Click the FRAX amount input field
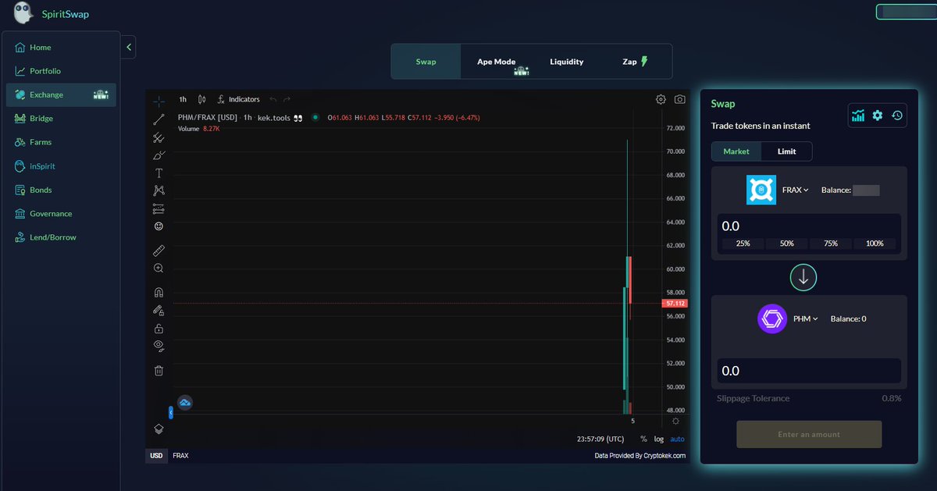This screenshot has width=937, height=491. [809, 226]
